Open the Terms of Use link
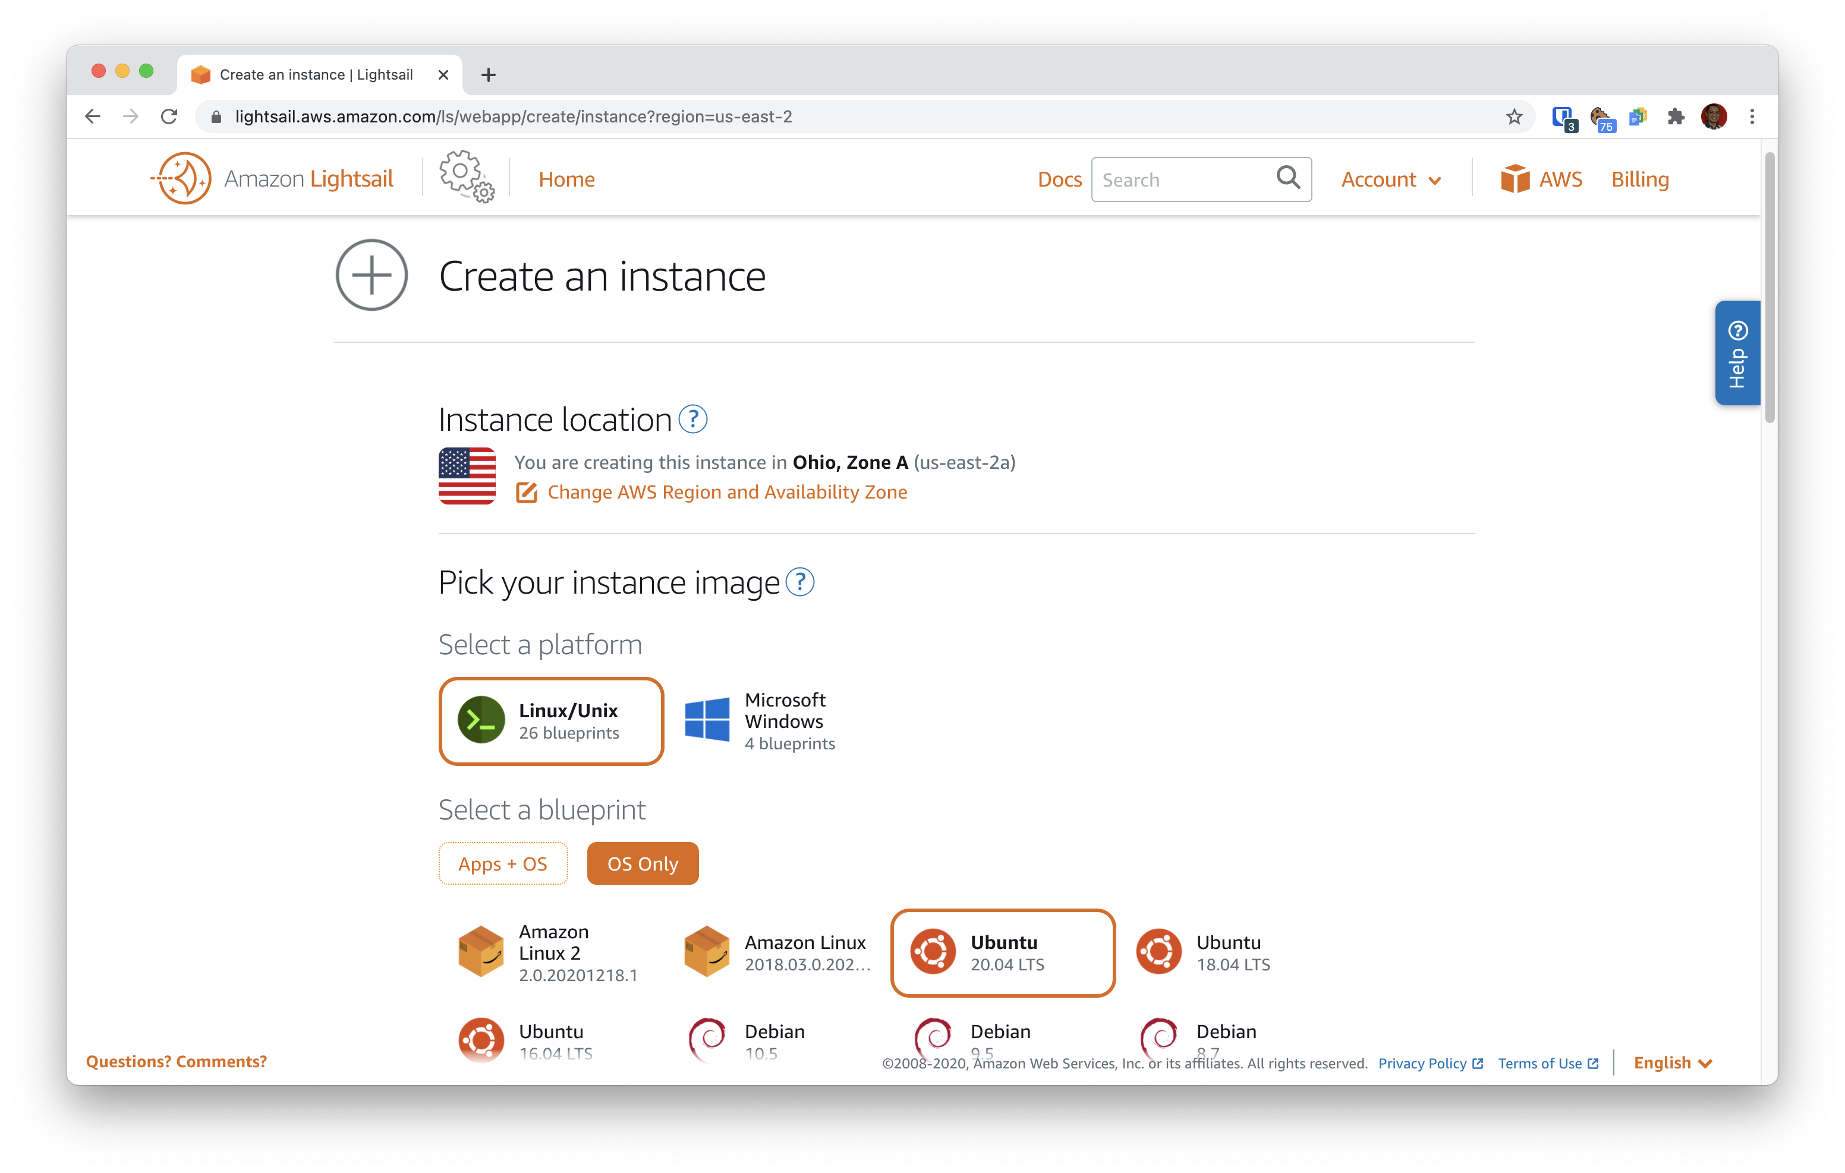This screenshot has width=1845, height=1173. 1548,1064
